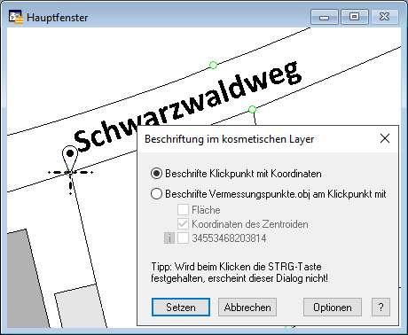Screen dimensions: 408x335
Task: Open the info icon beside 34553468203814
Action: (169, 238)
